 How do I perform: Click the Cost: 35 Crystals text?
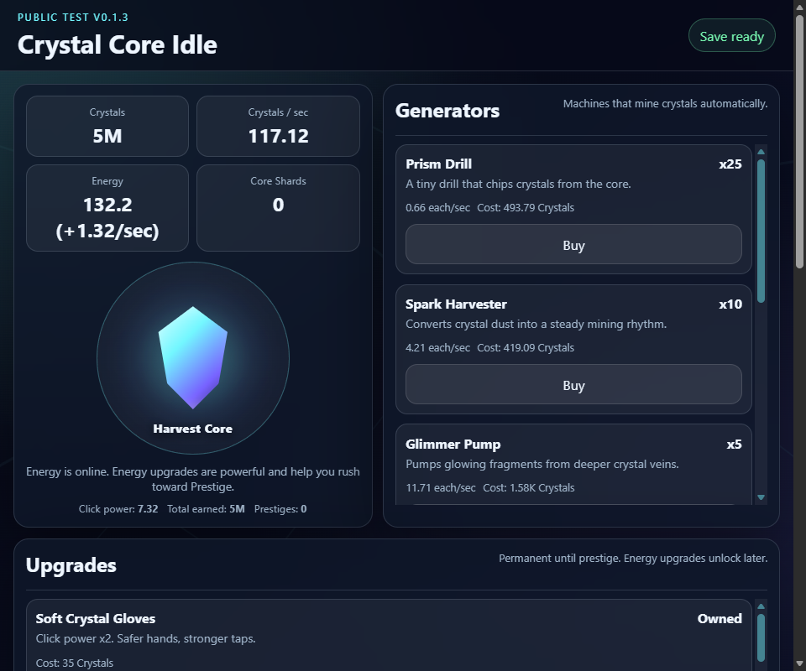click(x=75, y=663)
